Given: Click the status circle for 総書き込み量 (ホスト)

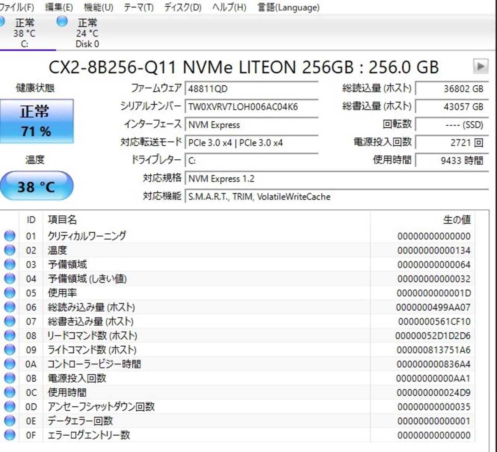Looking at the screenshot, I should (10, 321).
